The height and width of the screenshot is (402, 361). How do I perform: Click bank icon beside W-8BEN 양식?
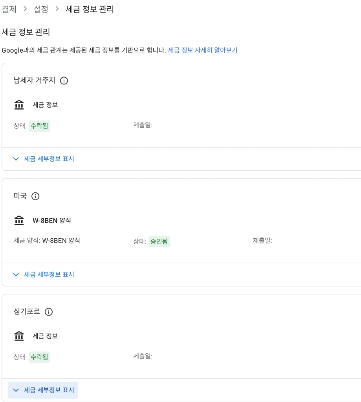click(x=19, y=221)
